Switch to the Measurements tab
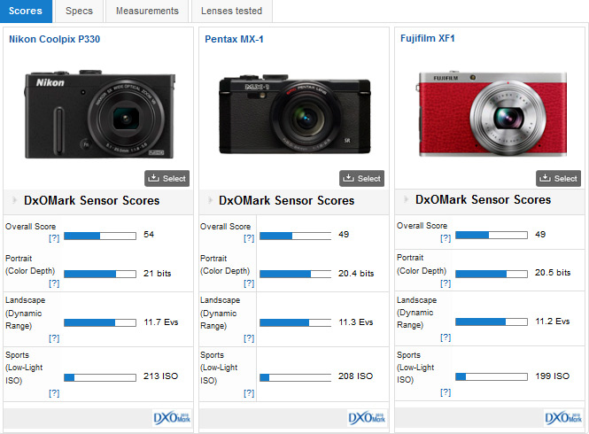 tap(147, 11)
